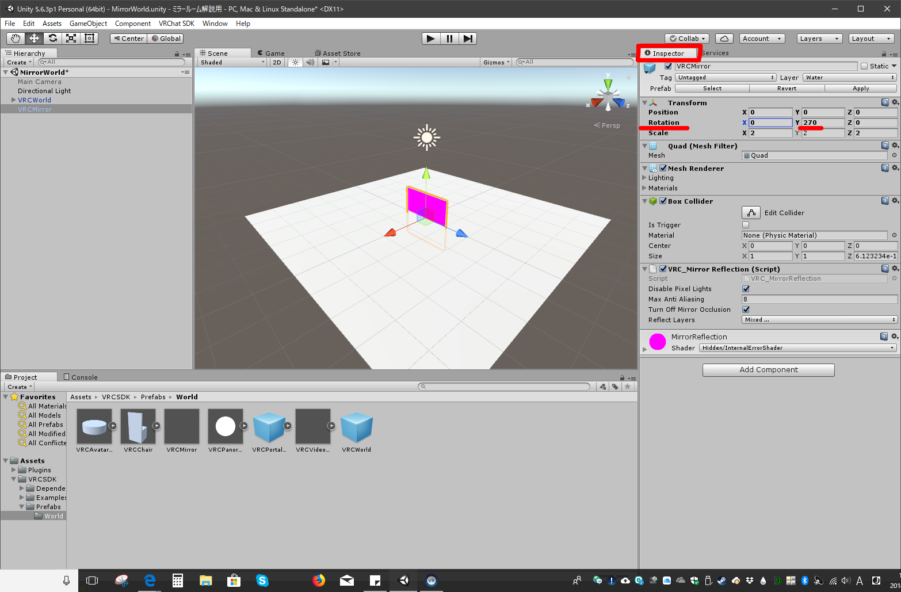Screen dimensions: 901x592
Task: Open the Layers dropdown in toolbar
Action: coord(819,39)
